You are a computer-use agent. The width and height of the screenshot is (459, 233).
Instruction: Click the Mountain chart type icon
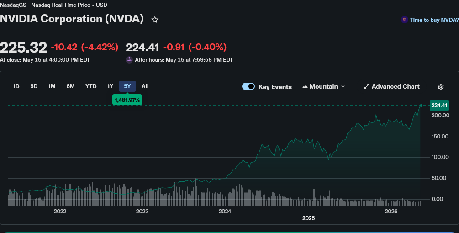[x=305, y=87]
